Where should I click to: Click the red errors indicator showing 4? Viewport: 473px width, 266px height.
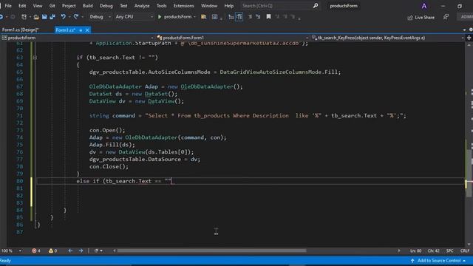coord(36,250)
